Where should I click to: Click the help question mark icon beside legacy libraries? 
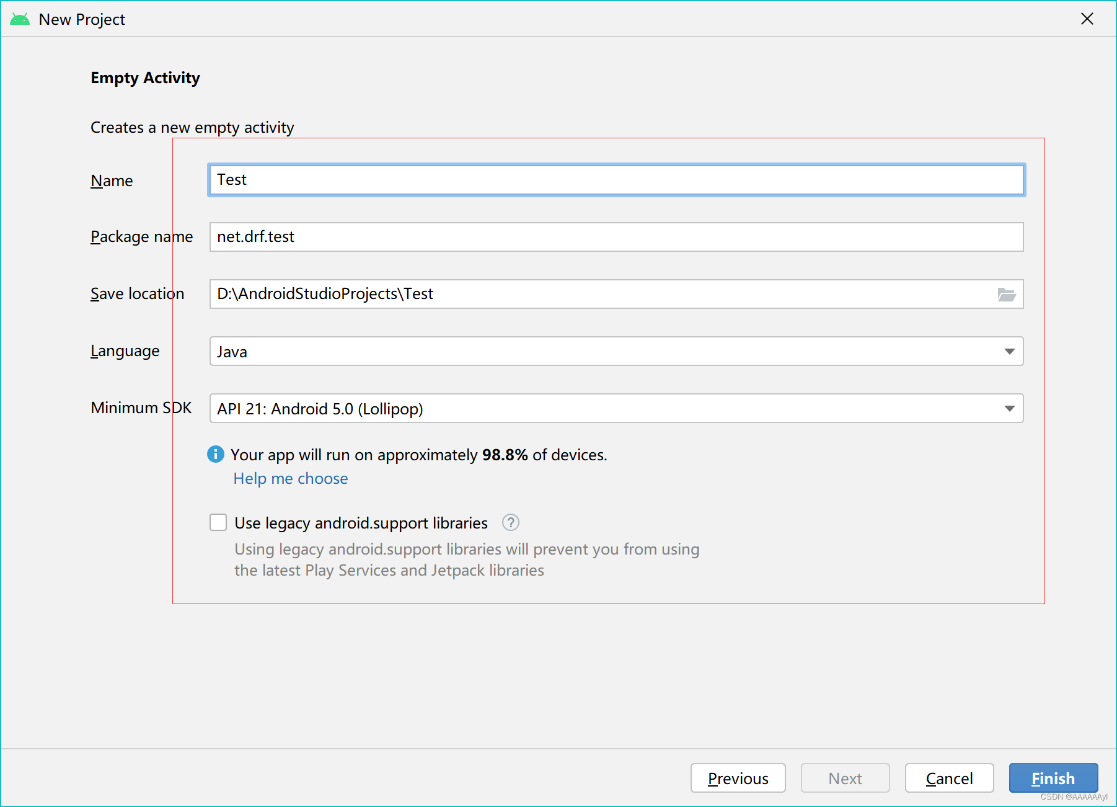point(510,522)
